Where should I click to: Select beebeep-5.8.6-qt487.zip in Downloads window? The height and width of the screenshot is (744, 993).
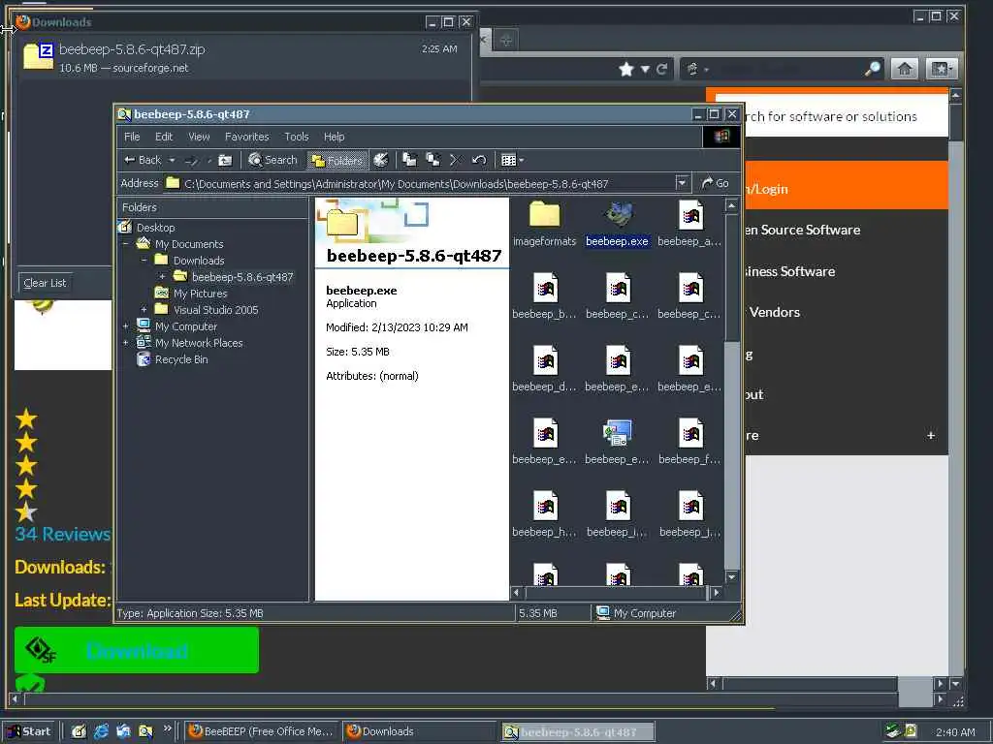[x=241, y=57]
